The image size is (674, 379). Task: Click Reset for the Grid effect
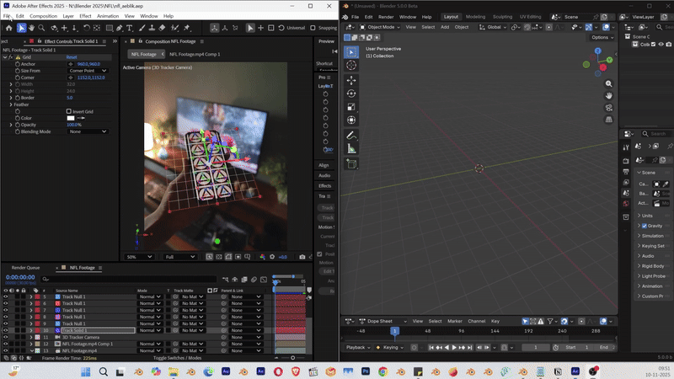point(72,57)
